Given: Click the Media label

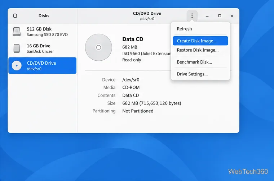Looking at the screenshot, I should [x=109, y=87].
